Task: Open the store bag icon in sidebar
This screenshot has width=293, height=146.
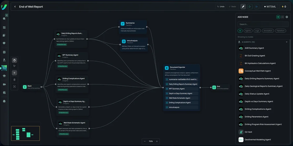Action: [x=4, y=52]
